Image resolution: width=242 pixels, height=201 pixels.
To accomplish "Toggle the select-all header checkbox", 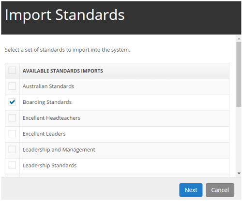I will click(x=12, y=71).
